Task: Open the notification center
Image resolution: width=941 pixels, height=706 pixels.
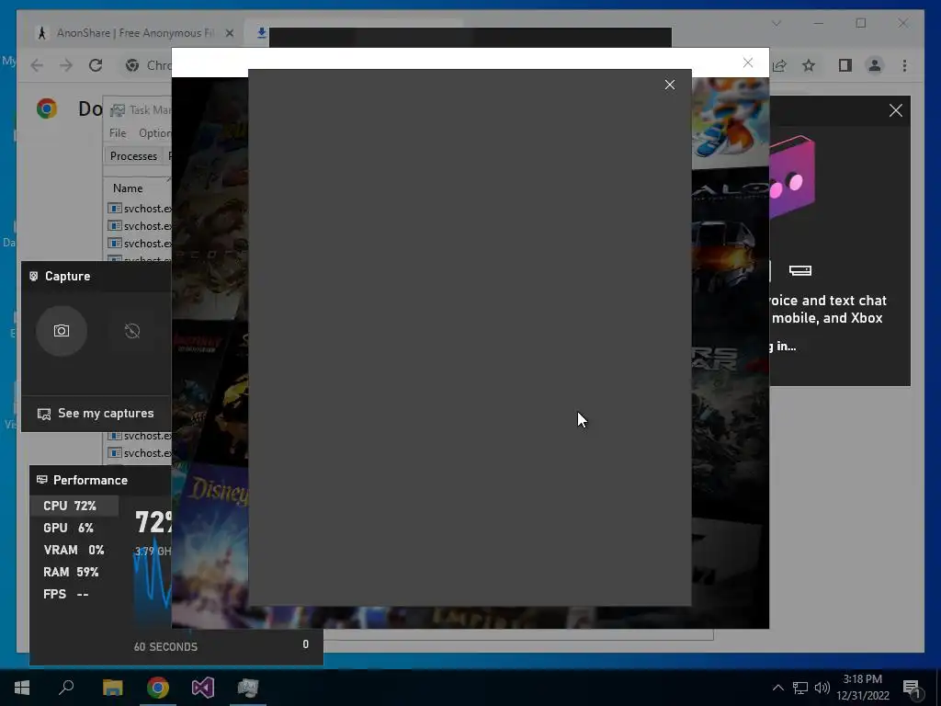Action: [913, 689]
